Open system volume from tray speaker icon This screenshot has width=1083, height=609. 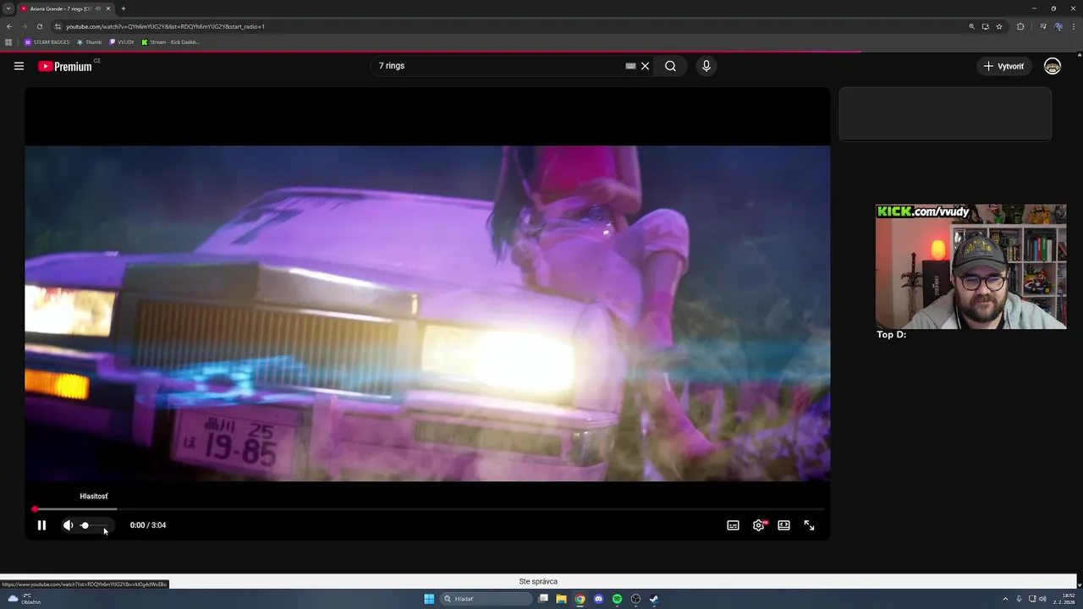(x=1042, y=599)
